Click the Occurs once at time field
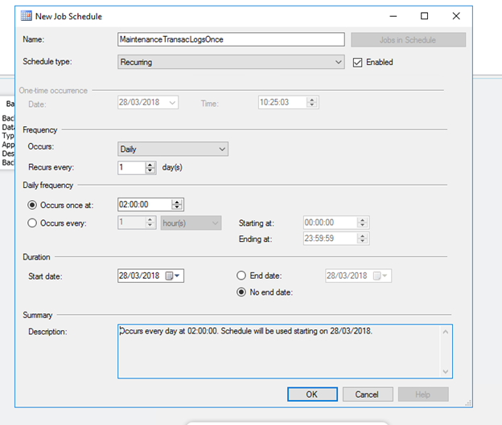Screen dimensions: 502x425 tap(144, 205)
